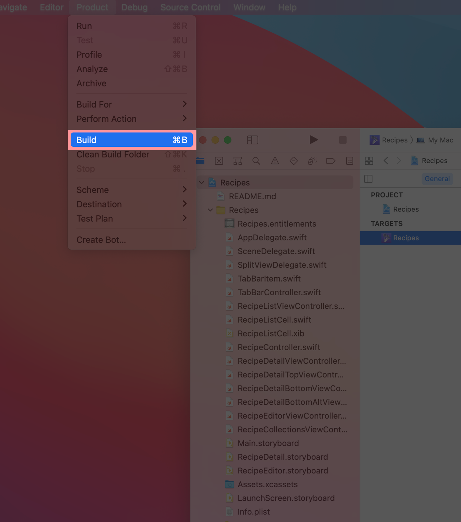Open the Debug menu in menu bar
The image size is (461, 522).
pos(134,7)
